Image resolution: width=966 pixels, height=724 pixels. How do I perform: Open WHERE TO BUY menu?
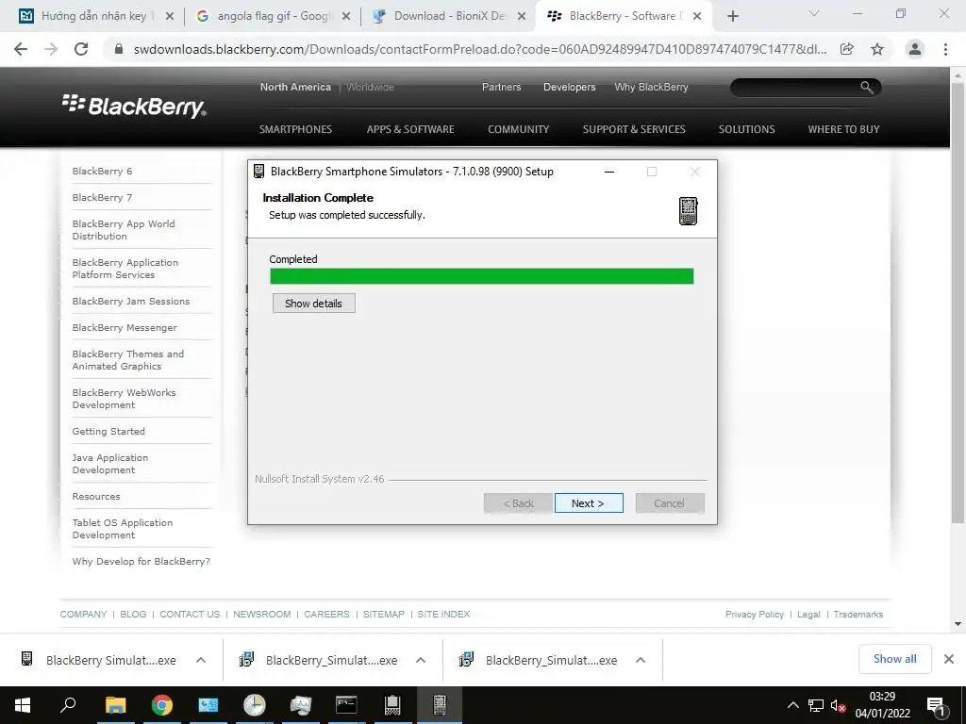click(x=843, y=129)
